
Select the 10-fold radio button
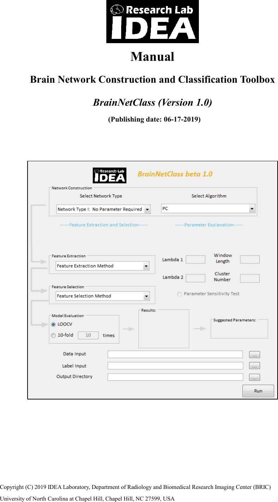(53, 335)
